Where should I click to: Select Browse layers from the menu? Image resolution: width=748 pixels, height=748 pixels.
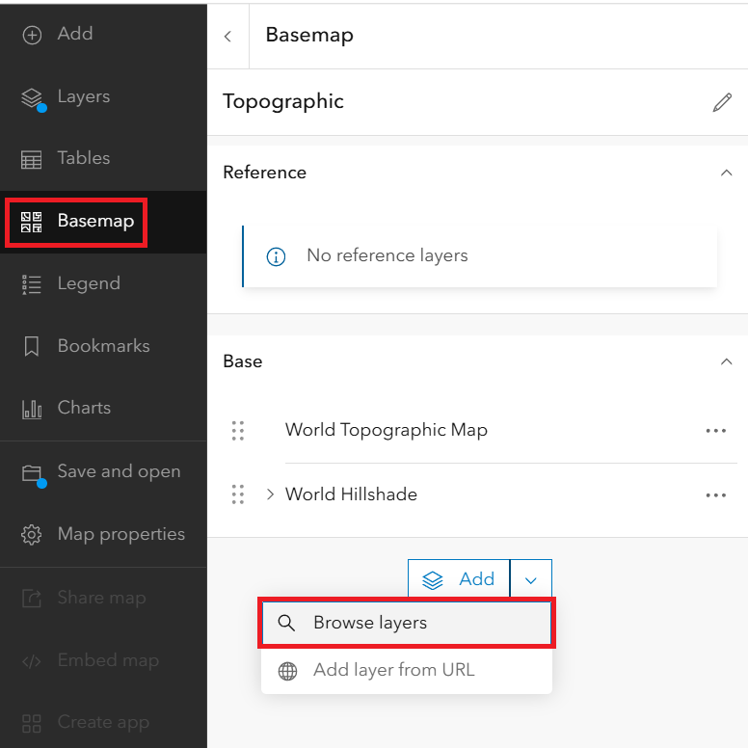(407, 623)
